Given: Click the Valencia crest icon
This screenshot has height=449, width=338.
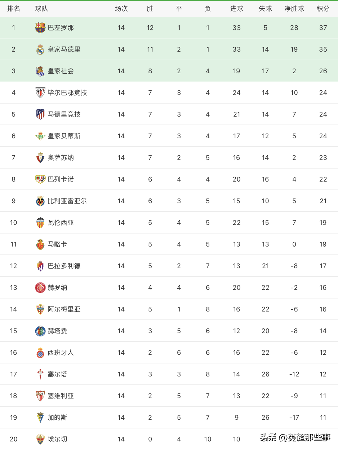Looking at the screenshot, I should pyautogui.click(x=40, y=223).
